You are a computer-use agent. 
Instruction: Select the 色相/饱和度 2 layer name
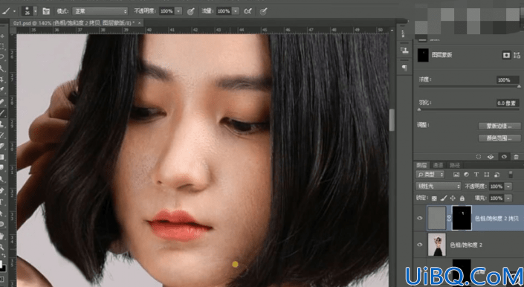coord(466,245)
